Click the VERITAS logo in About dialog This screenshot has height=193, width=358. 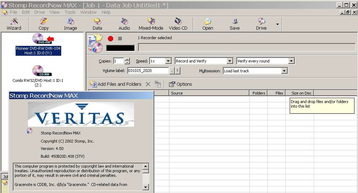click(81, 114)
